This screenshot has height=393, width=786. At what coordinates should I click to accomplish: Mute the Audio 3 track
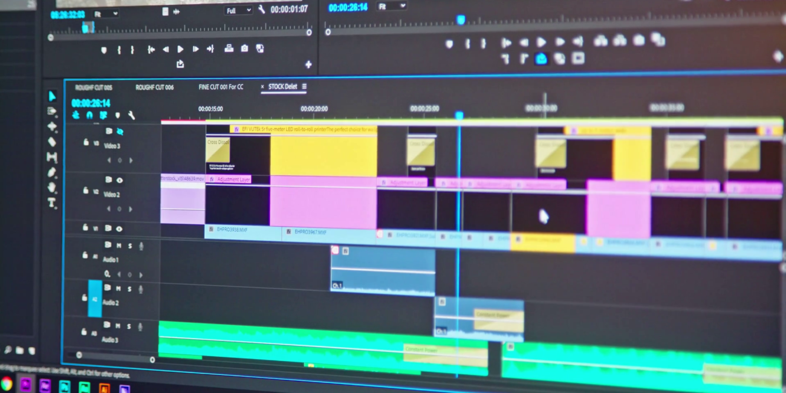pos(119,325)
